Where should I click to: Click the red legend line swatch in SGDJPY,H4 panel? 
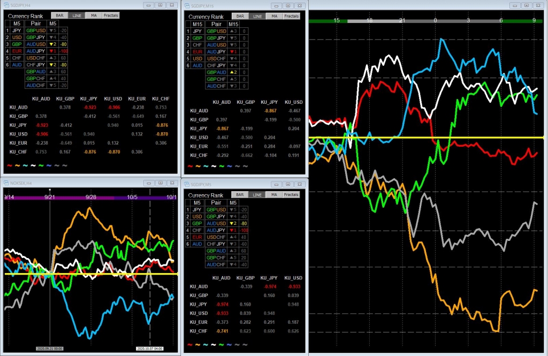(x=9, y=165)
